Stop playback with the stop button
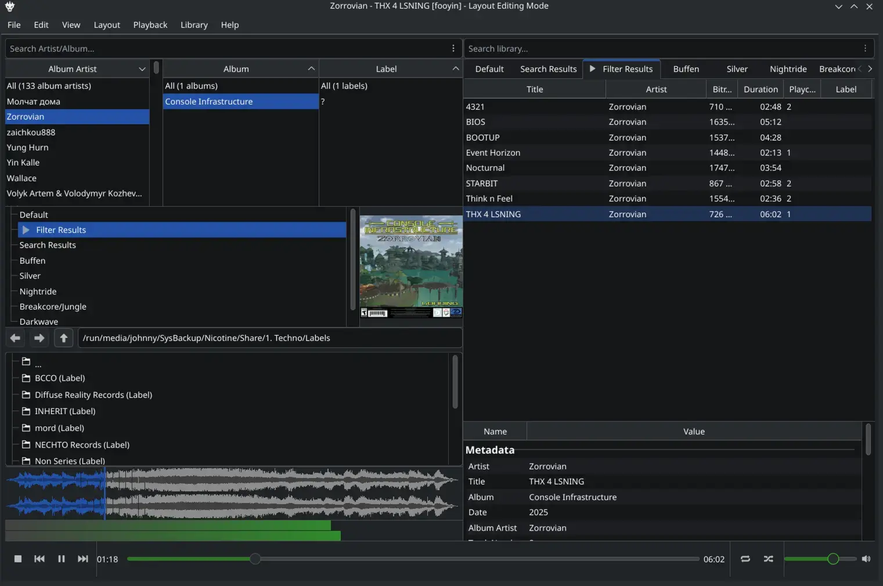Viewport: 883px width, 586px height. click(18, 559)
